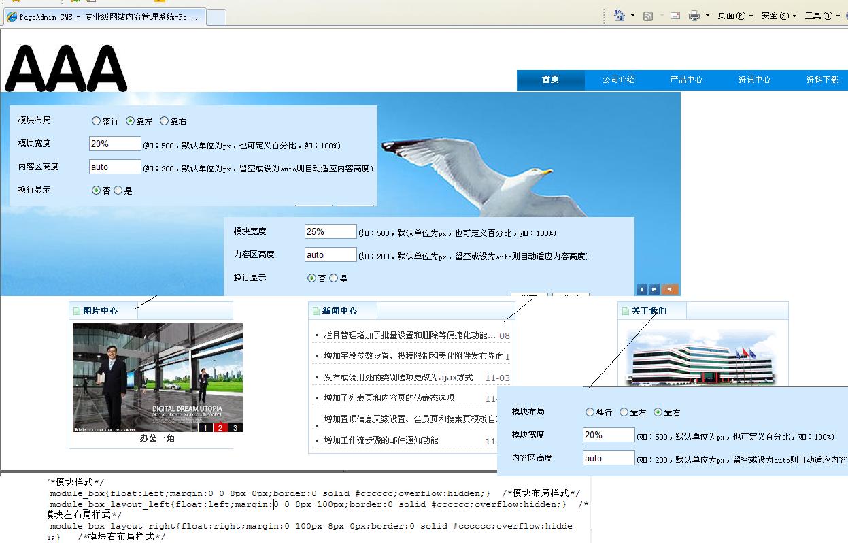Open the 页面(P) dropdown menu
The image size is (848, 543).
coord(734,16)
